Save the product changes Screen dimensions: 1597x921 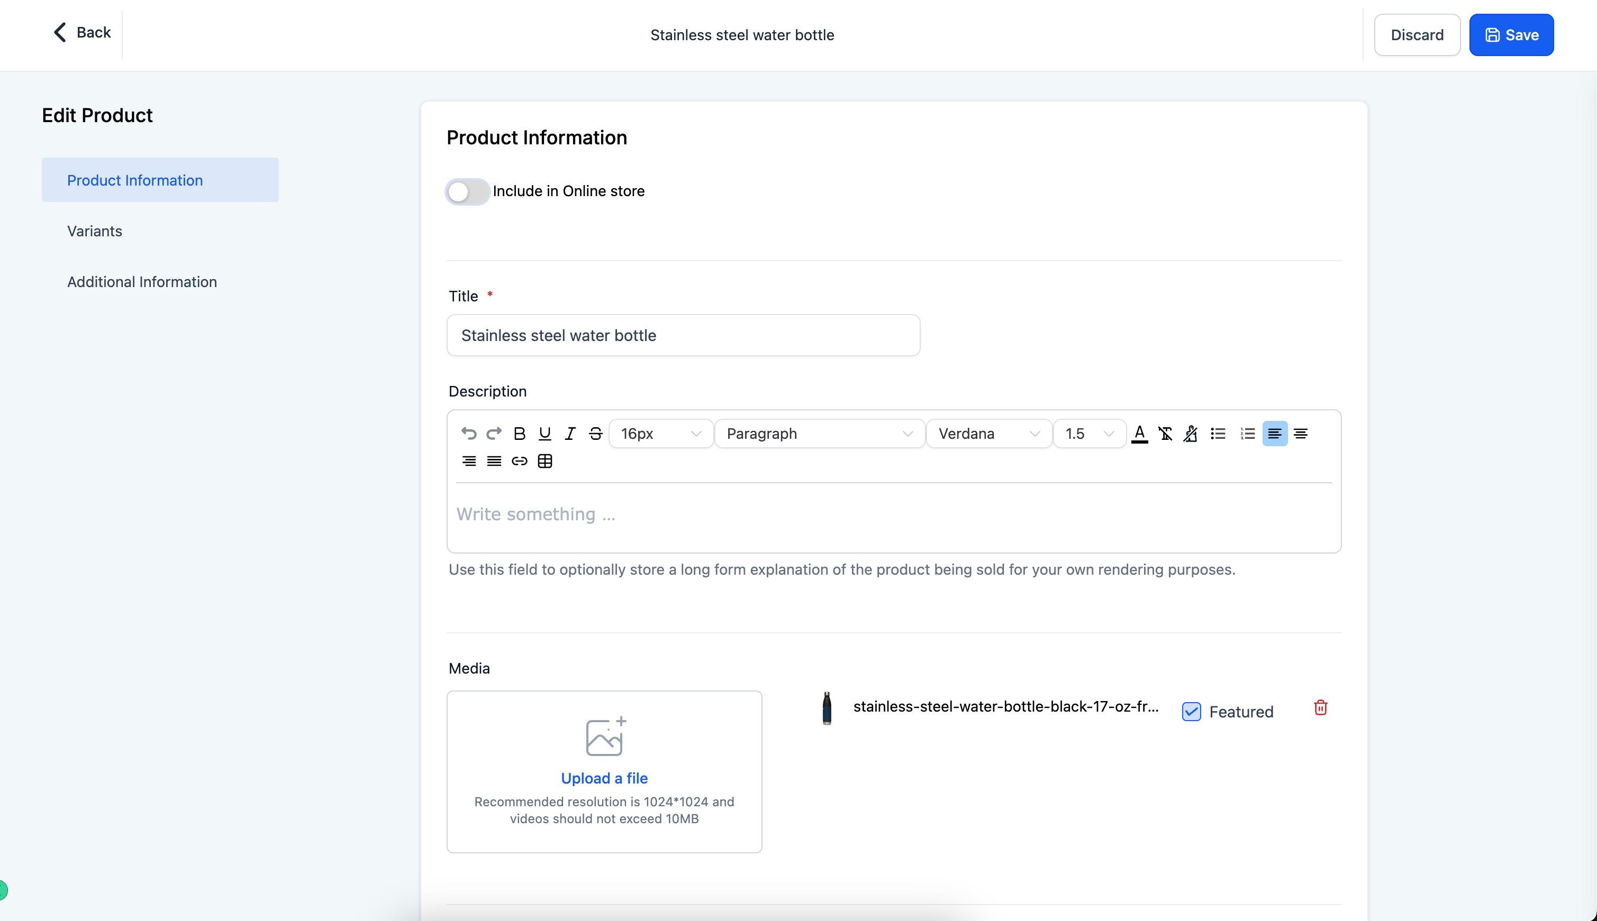click(x=1511, y=35)
